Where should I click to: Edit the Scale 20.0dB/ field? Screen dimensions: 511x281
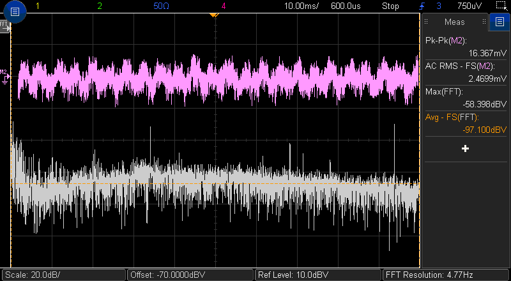point(64,275)
